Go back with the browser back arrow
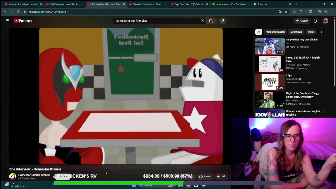The width and height of the screenshot is (336, 189). [x=5, y=12]
